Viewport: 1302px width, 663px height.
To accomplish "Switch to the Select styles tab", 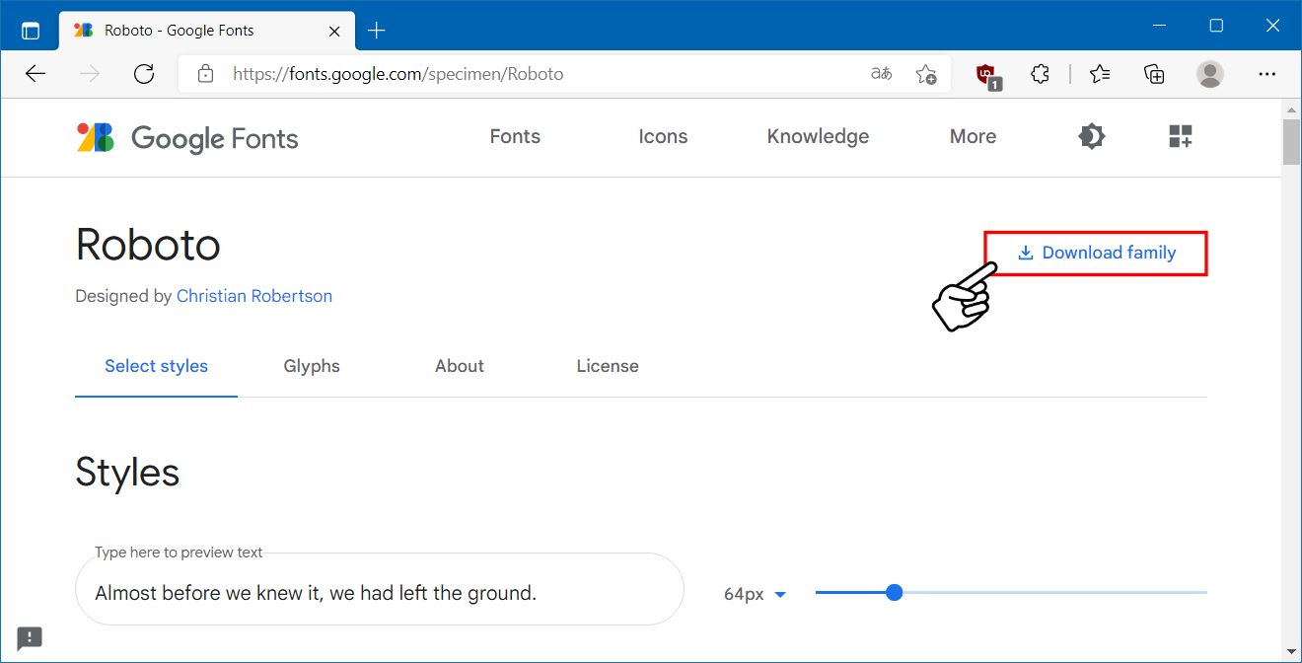I will 156,366.
